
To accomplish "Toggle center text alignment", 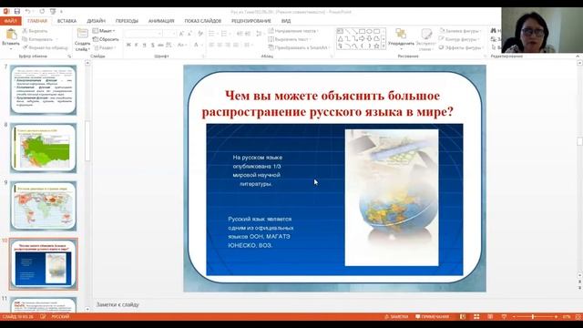I will point(220,45).
